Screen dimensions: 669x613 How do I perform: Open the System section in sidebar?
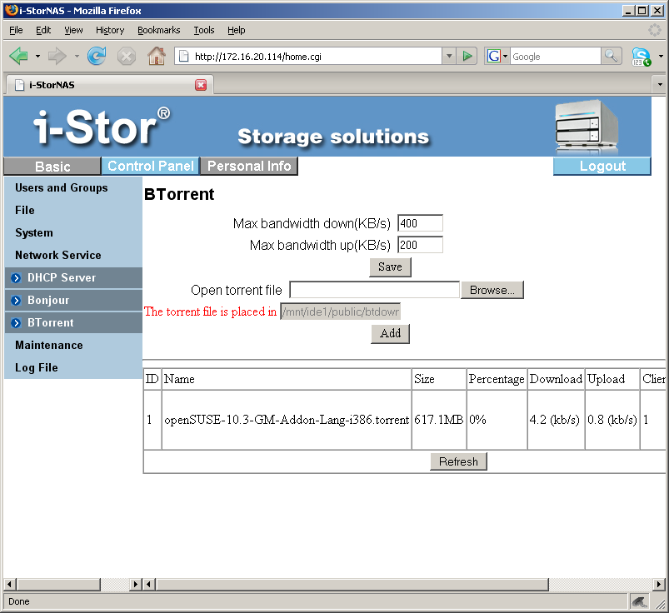click(34, 233)
